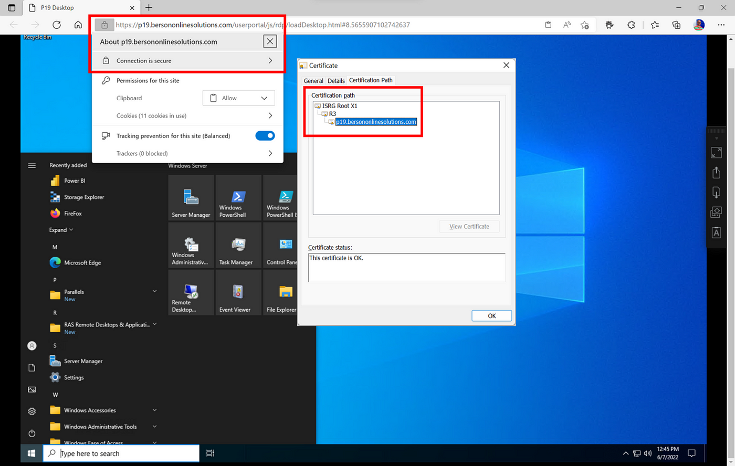Image resolution: width=735 pixels, height=466 pixels.
Task: Open a new browser tab
Action: coord(149,8)
